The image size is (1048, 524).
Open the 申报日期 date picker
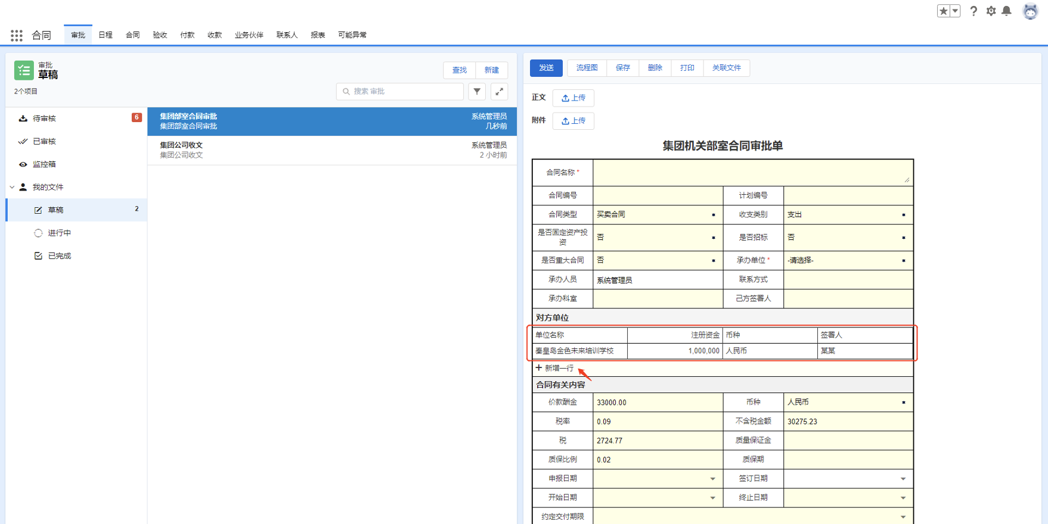pos(658,479)
